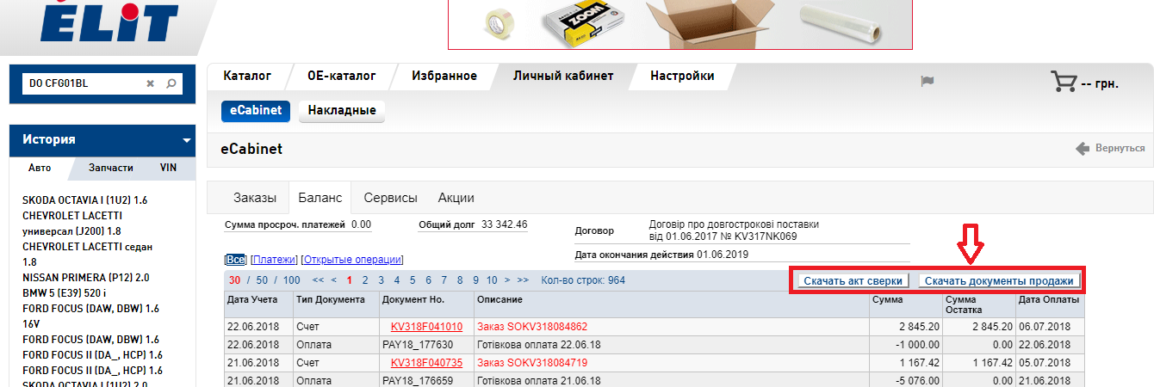Clear the search field with X icon
Image resolution: width=1154 pixels, height=387 pixels.
click(150, 83)
